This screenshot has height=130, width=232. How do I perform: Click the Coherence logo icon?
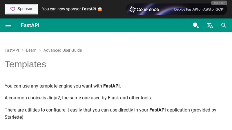[x=133, y=9]
